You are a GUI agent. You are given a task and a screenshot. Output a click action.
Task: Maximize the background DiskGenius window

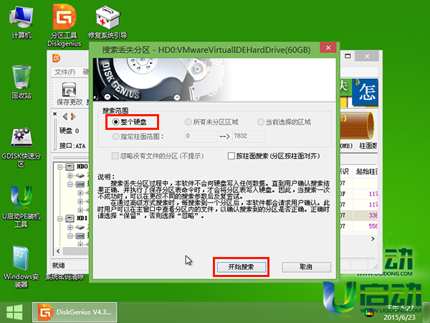coord(348,56)
